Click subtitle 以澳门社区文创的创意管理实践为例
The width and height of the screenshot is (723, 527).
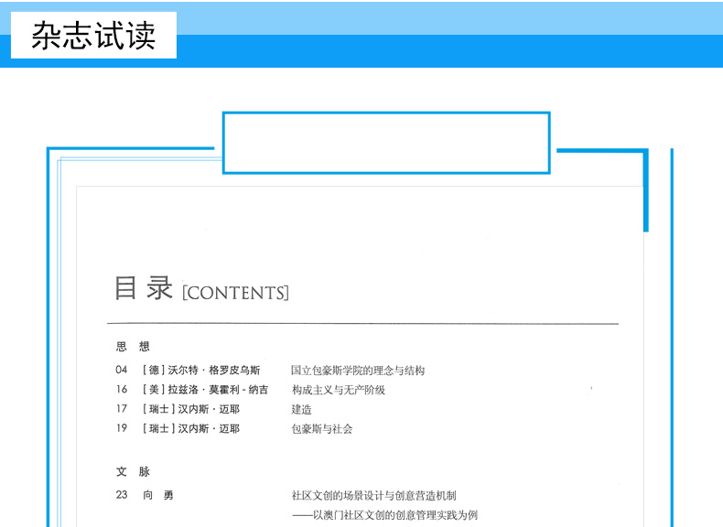[384, 515]
